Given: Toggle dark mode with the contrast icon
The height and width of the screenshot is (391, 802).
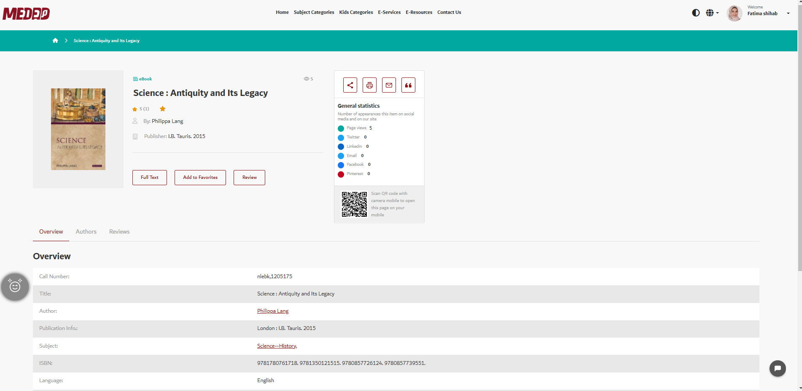Looking at the screenshot, I should pyautogui.click(x=695, y=13).
